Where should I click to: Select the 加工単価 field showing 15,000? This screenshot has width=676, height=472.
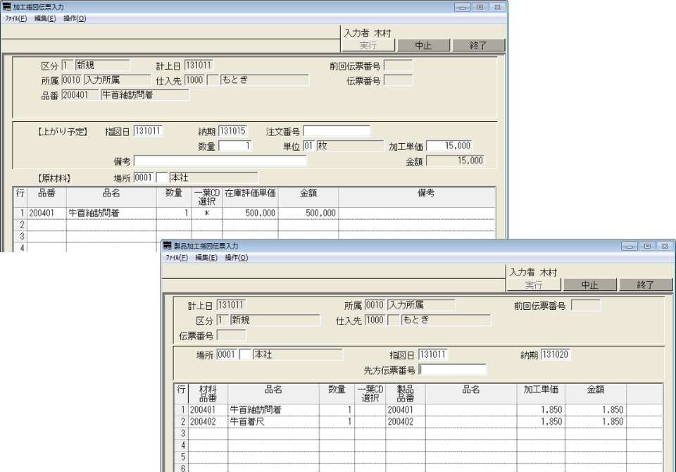449,146
